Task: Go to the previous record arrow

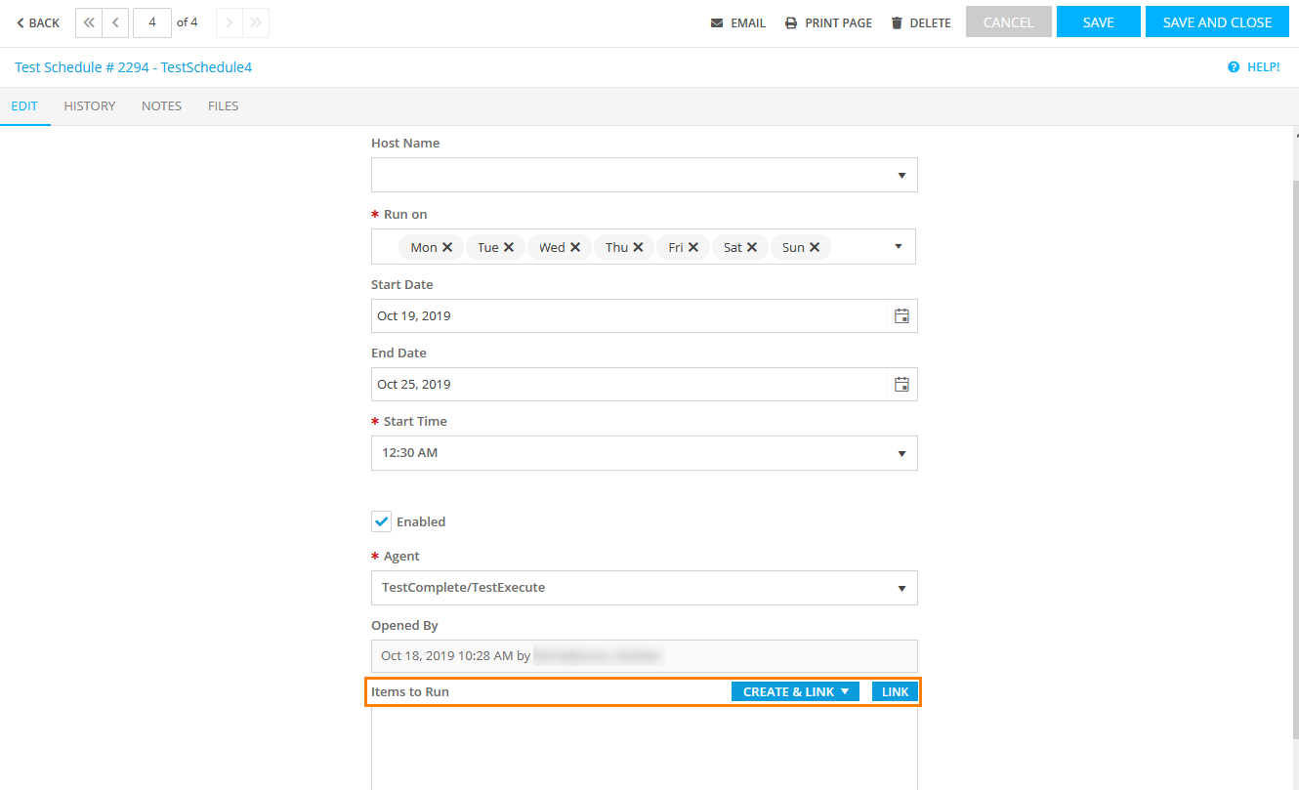Action: tap(115, 22)
